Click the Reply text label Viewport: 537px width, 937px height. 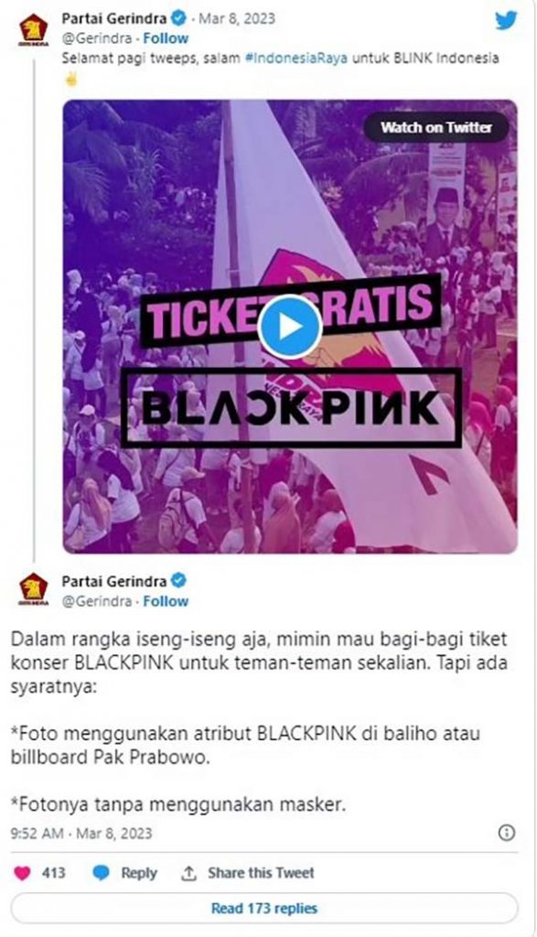pos(138,873)
